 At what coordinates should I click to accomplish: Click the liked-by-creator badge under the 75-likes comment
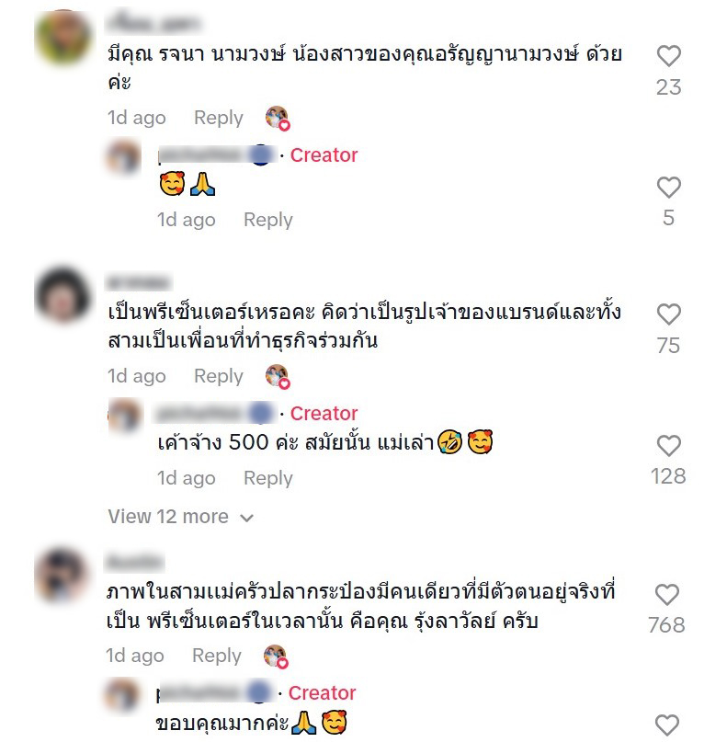[x=278, y=377]
